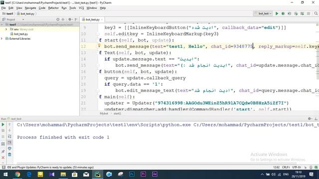Open the File menu
The width and height of the screenshot is (319, 179).
click(x=3, y=8)
